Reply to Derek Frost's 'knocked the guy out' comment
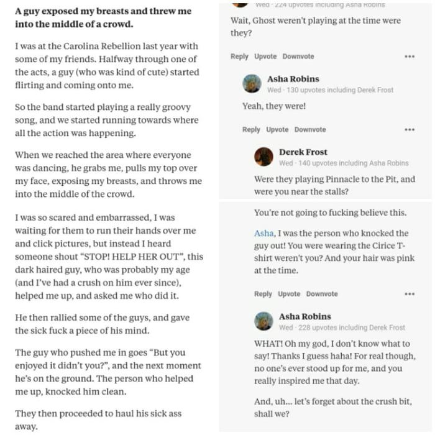The width and height of the screenshot is (435, 435). 263,294
